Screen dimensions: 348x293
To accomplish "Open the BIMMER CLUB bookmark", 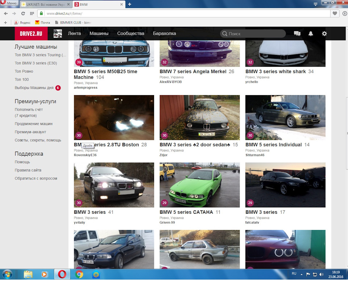I will (x=73, y=22).
